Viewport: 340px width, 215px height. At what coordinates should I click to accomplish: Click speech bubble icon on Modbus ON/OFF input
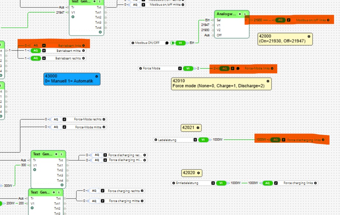(167, 43)
